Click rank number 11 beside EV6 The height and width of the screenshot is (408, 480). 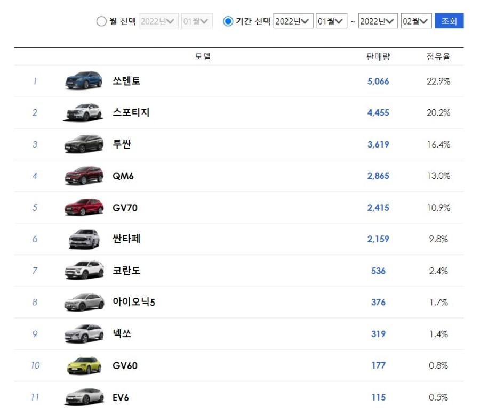(35, 397)
